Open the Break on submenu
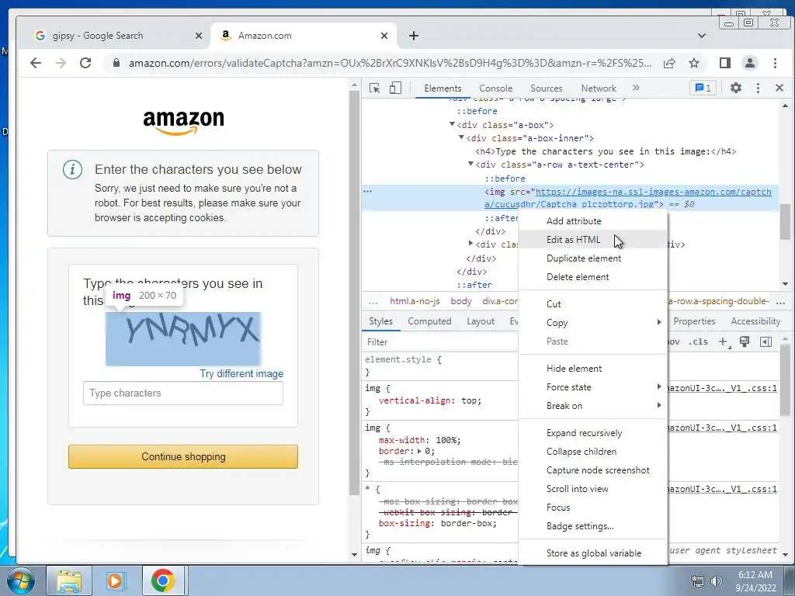Screen dimensions: 795x596 (593, 406)
